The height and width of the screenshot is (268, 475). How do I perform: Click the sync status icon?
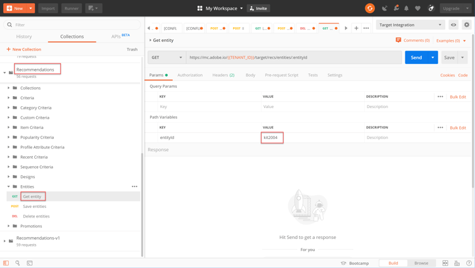370,8
